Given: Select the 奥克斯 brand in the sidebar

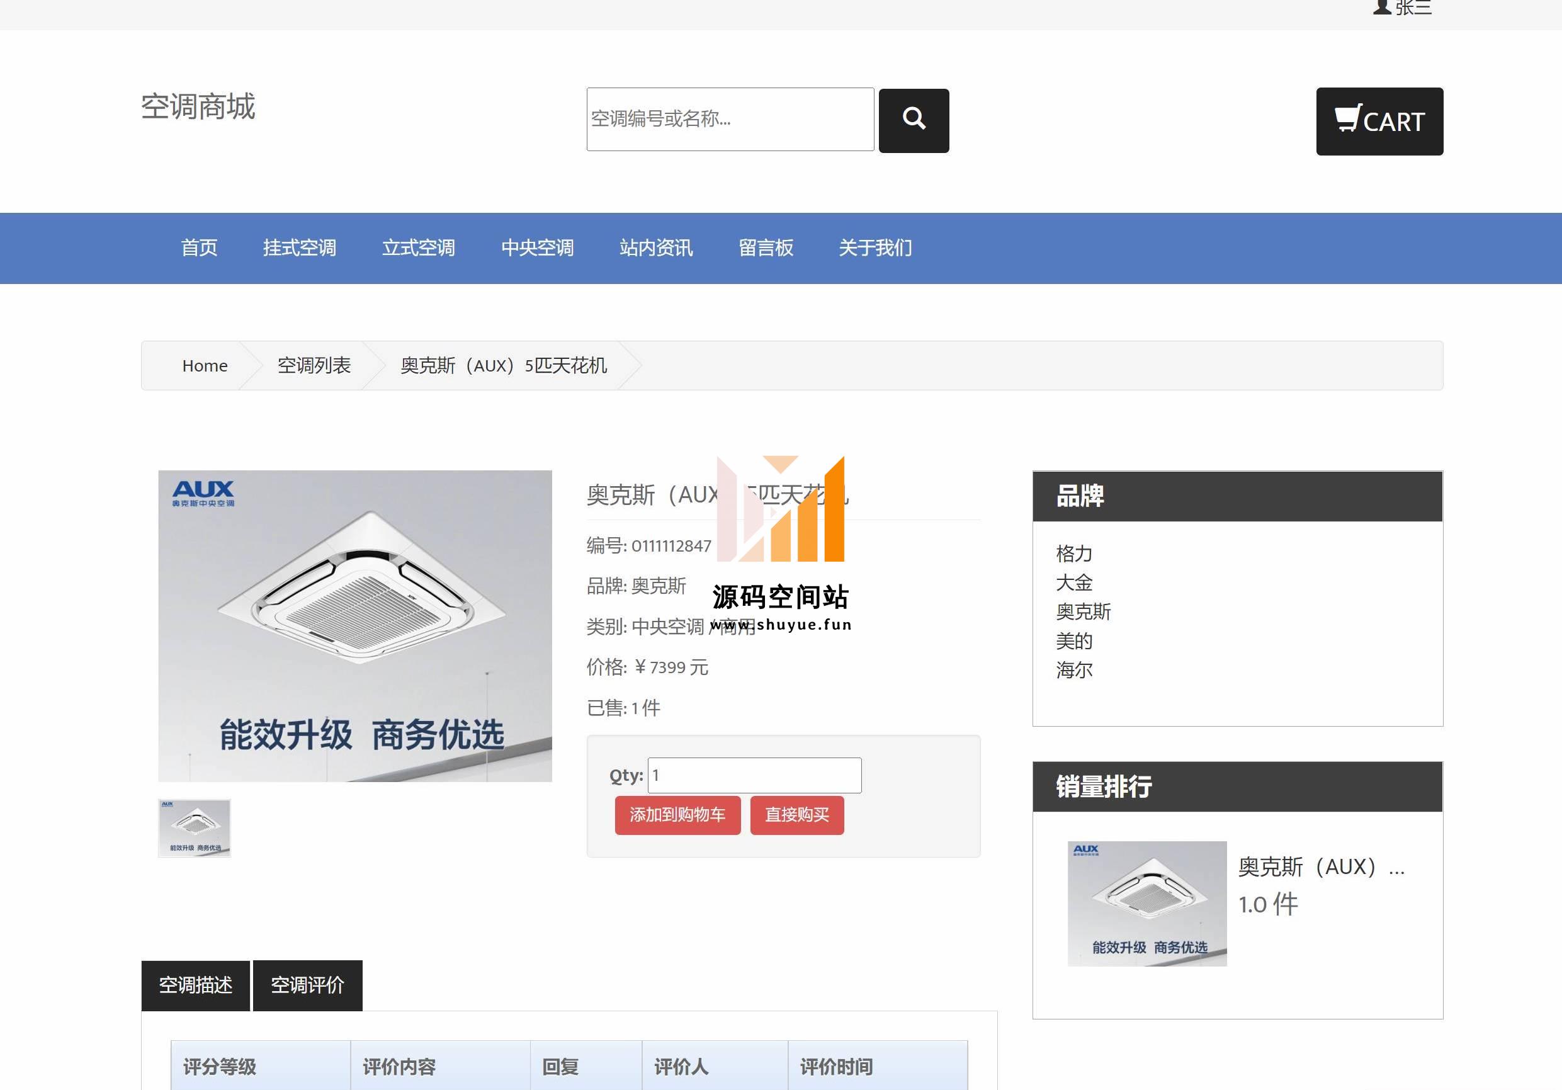Looking at the screenshot, I should [1083, 611].
